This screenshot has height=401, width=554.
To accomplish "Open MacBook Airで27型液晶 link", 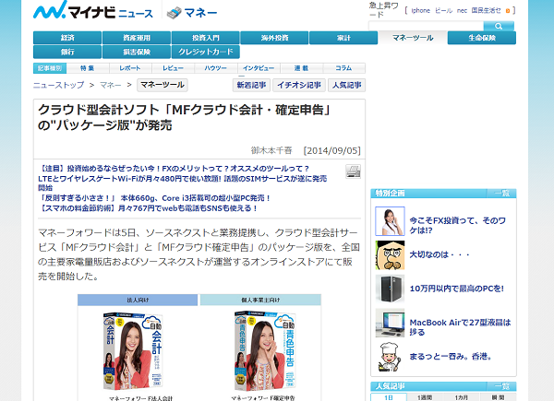I will [x=460, y=327].
